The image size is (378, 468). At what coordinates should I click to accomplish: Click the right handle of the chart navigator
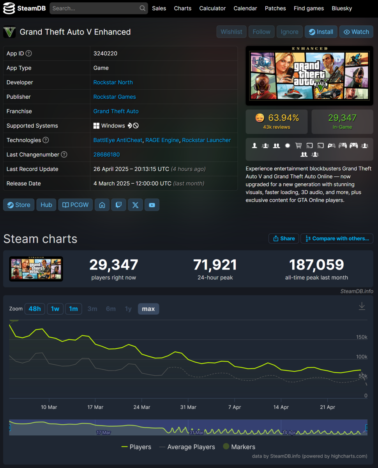(x=366, y=427)
